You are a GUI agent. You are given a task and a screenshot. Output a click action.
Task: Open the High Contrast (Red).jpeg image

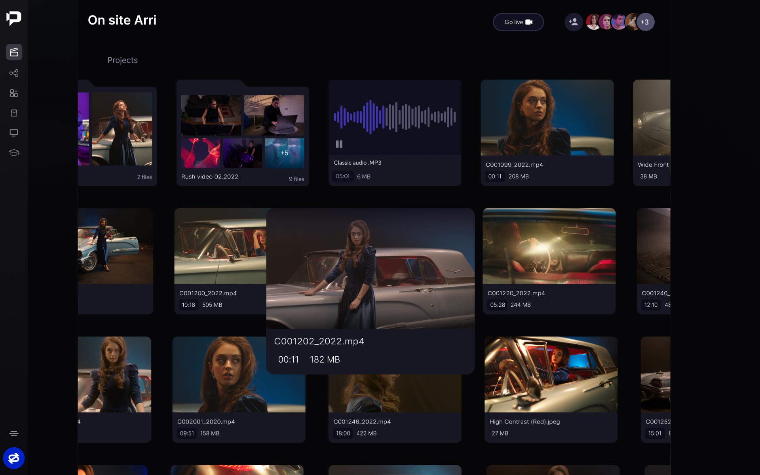[551, 374]
